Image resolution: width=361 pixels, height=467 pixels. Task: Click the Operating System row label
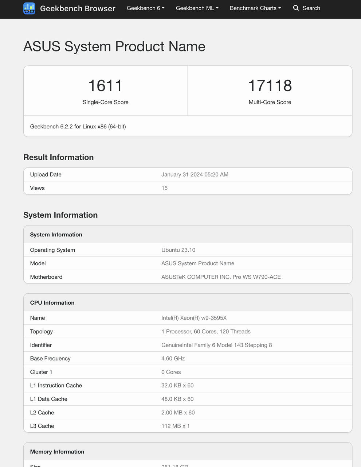tap(53, 250)
